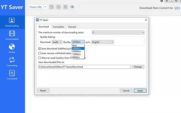Select 256Kb/s in quality list
Screen dimensions: 181x113
(x=78, y=51)
